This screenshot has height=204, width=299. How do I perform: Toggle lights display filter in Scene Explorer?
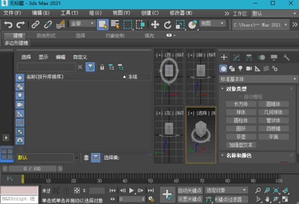point(20,96)
